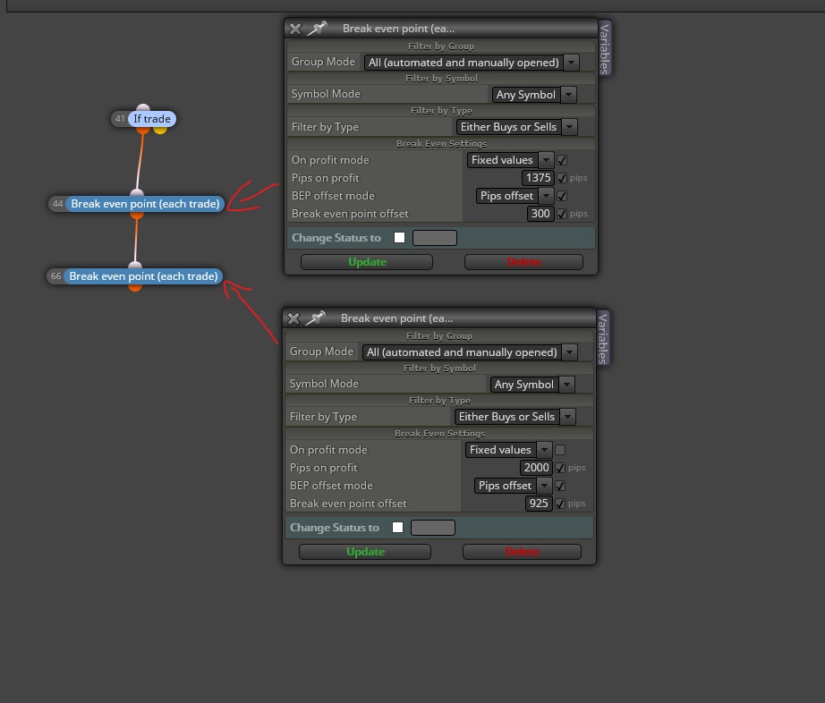Click yellow output connector on If trade node
The width and height of the screenshot is (825, 703).
point(160,130)
